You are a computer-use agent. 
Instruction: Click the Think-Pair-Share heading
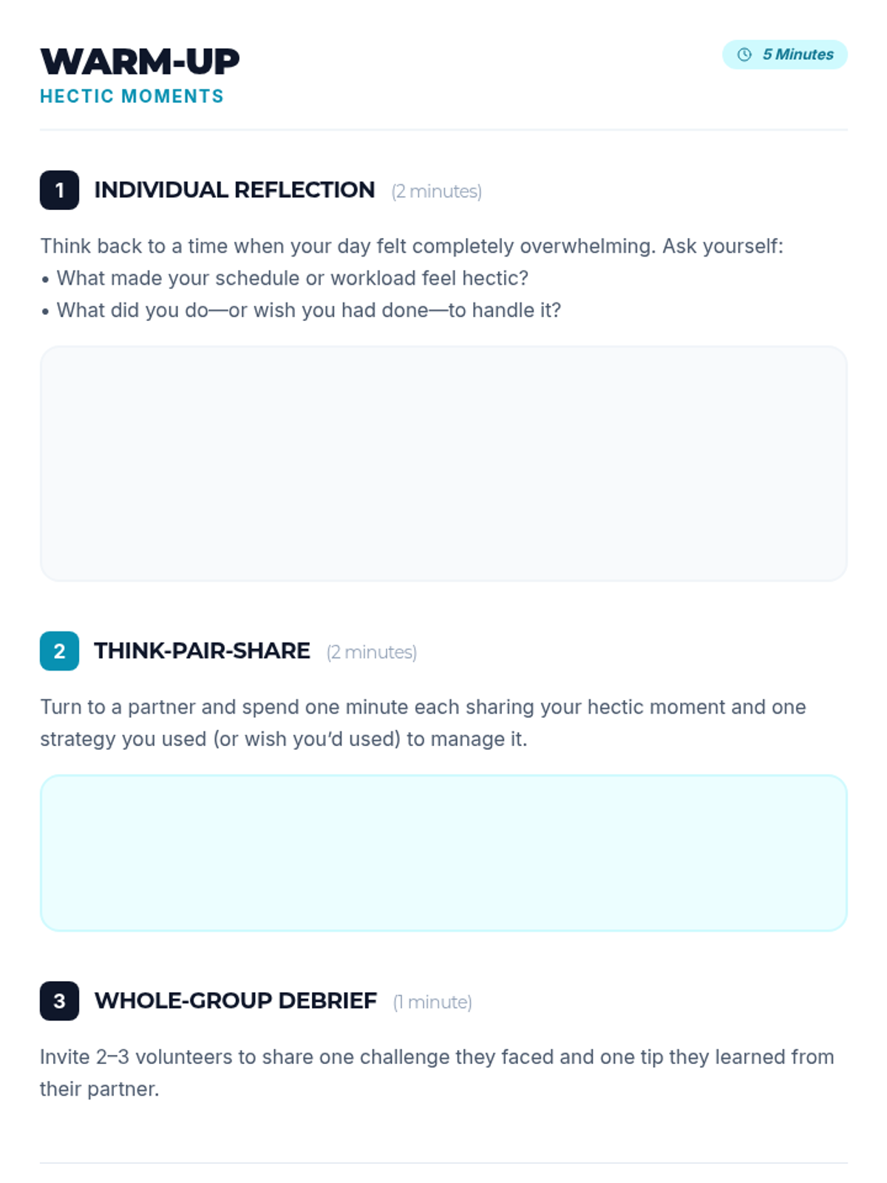pos(202,651)
